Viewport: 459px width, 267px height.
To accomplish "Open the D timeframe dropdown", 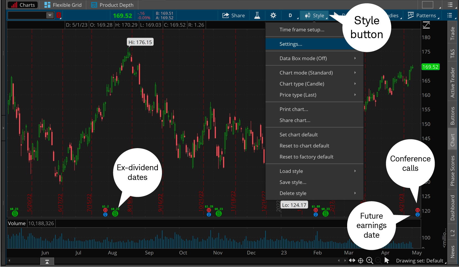I will coord(290,15).
